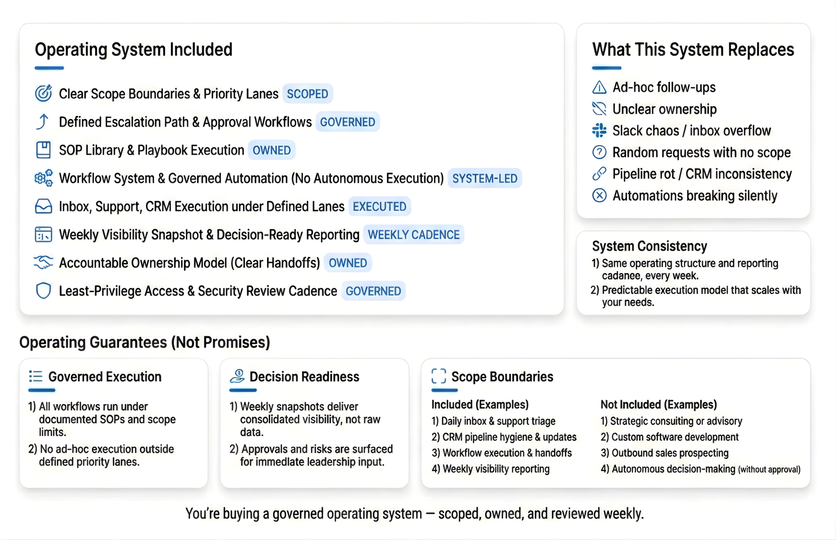
Task: Click the WEEKLY CADENCE badge
Action: (413, 235)
